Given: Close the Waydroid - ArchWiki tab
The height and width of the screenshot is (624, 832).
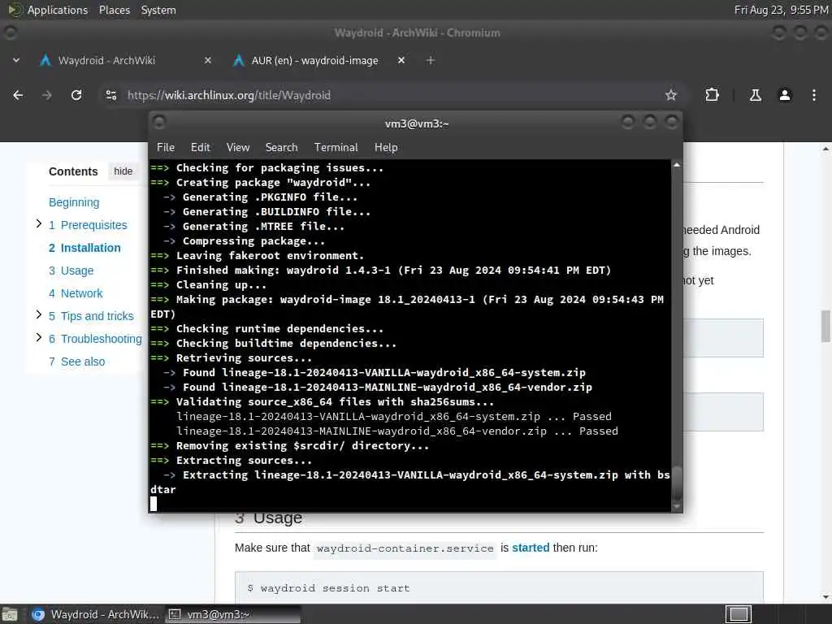Looking at the screenshot, I should point(208,60).
